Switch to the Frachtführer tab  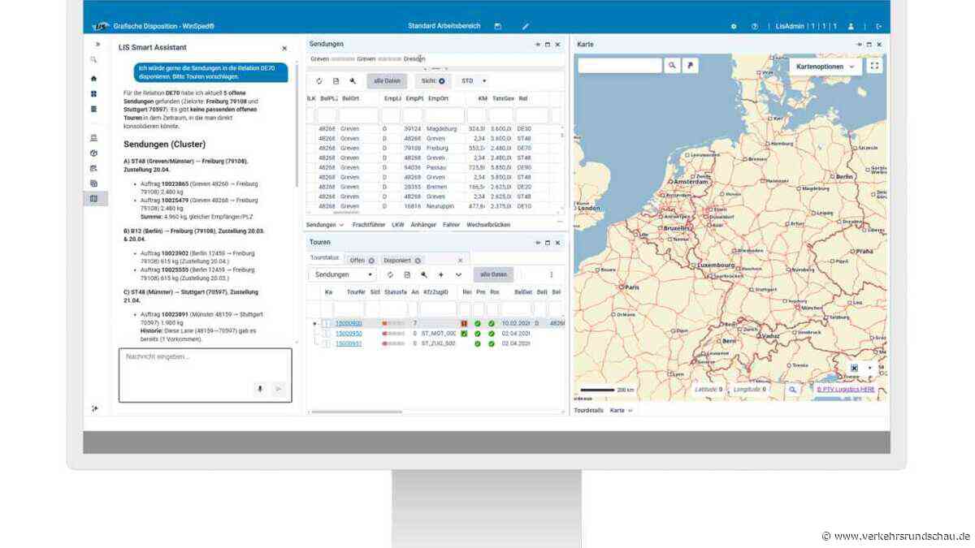pos(369,224)
